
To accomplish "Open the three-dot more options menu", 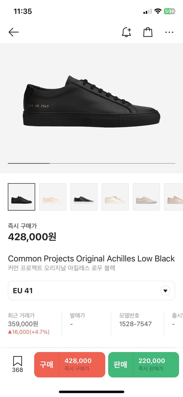I will click(169, 32).
